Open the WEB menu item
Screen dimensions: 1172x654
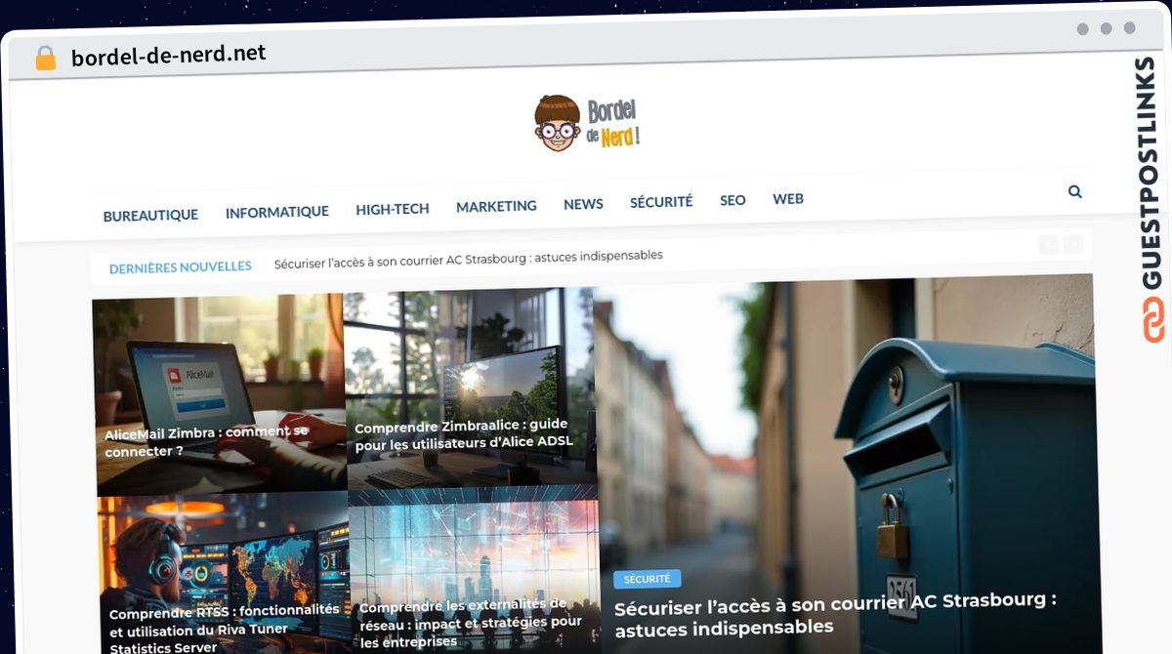tap(788, 199)
